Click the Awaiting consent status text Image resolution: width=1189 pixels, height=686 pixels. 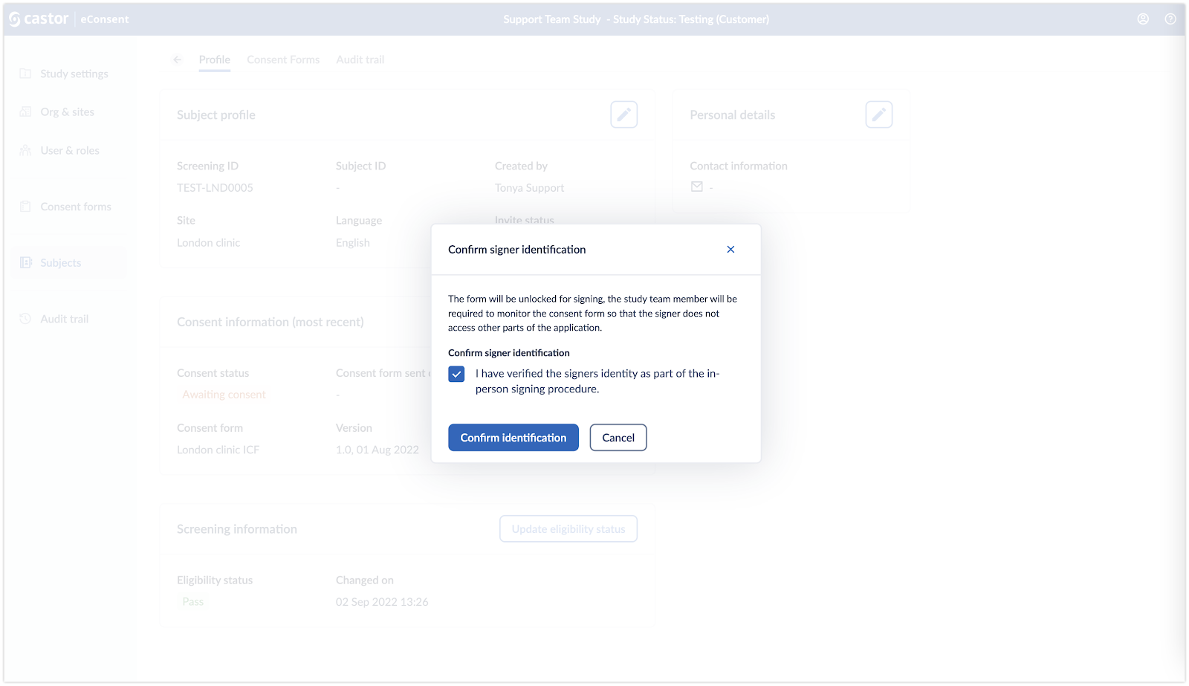(x=224, y=395)
